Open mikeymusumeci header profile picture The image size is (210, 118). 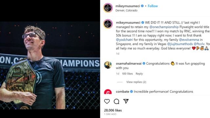[108, 8]
